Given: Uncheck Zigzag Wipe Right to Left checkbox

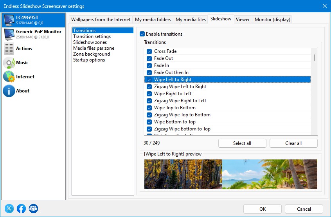Looking at the screenshot, I should click(x=149, y=101).
